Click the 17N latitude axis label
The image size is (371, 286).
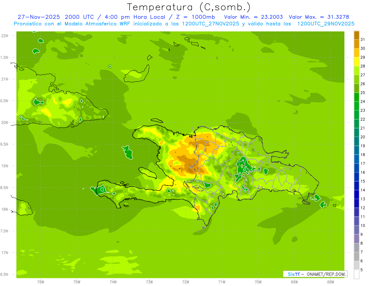point(4,253)
